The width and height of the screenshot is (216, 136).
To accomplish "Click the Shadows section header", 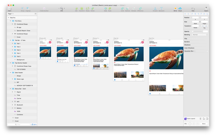I will click(x=187, y=45).
